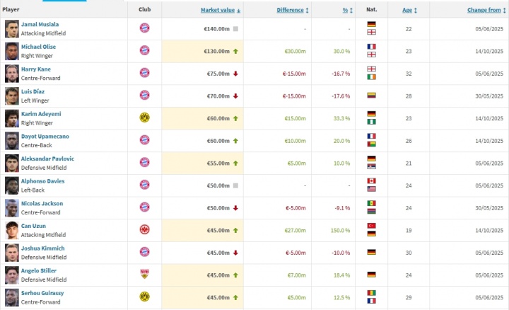
Task: Click Borussia Dortmund crest beside Karim Adeyemi
Action: [x=144, y=118]
